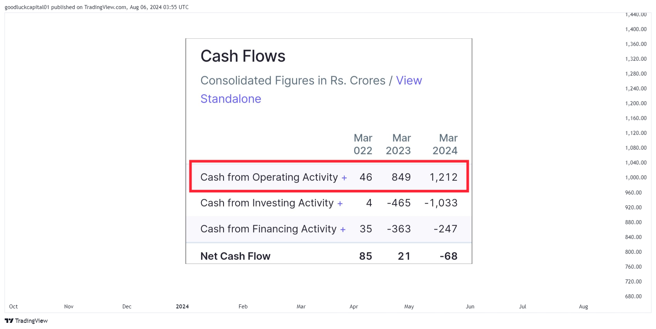656x329 pixels.
Task: Click the 2024 time axis label
Action: click(182, 307)
